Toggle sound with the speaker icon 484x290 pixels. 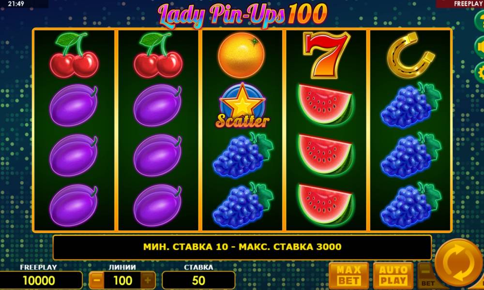click(480, 47)
